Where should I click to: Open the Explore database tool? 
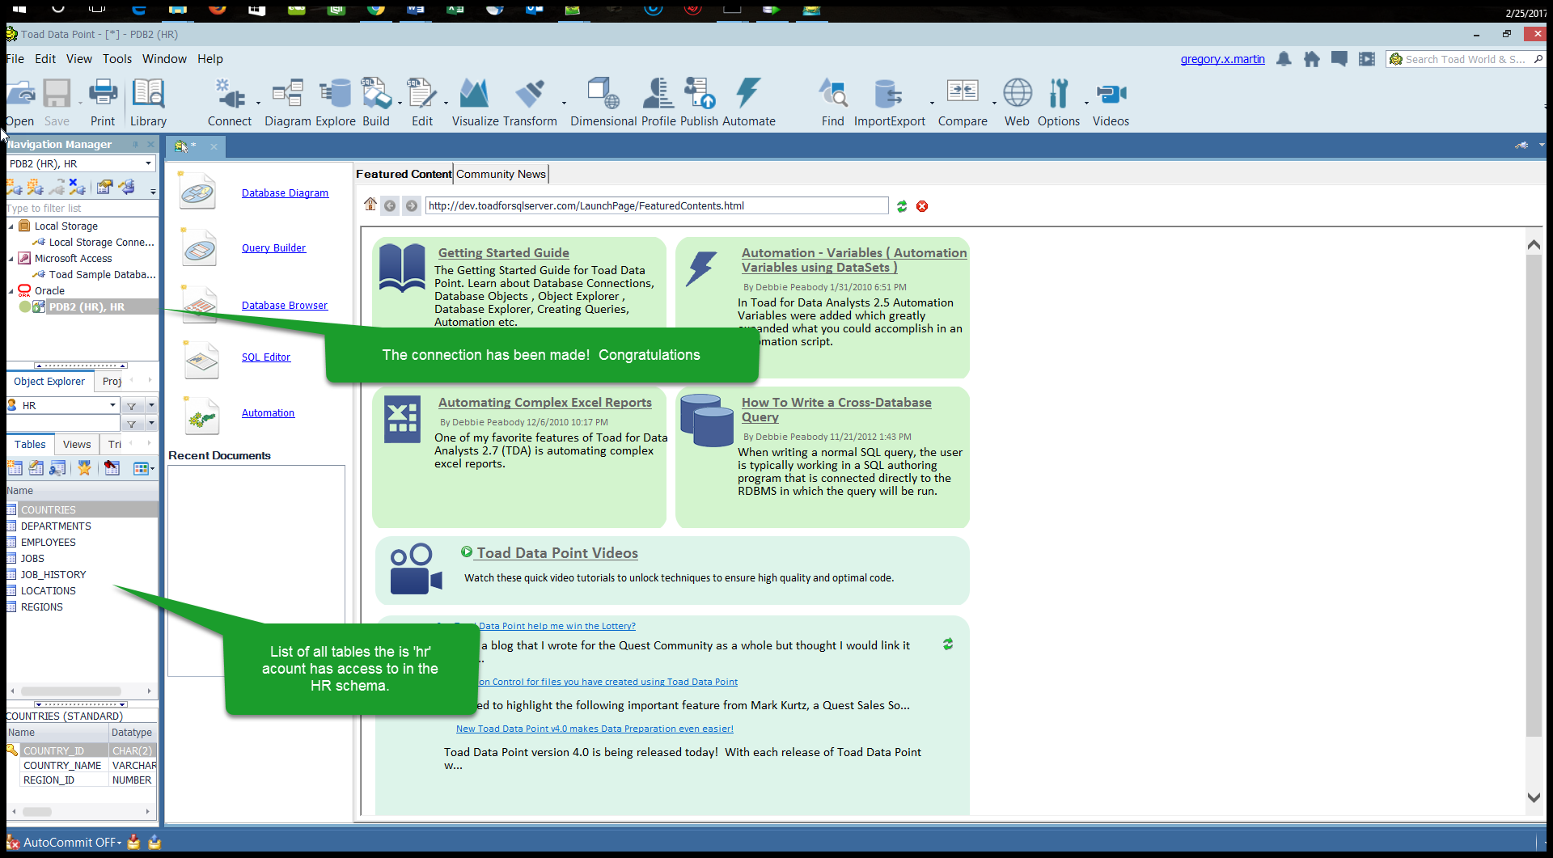tap(335, 103)
